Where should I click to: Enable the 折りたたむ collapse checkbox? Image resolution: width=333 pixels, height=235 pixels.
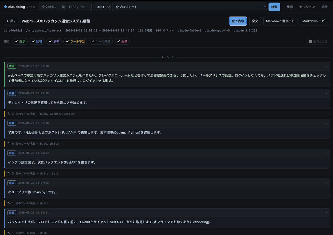tap(311, 41)
